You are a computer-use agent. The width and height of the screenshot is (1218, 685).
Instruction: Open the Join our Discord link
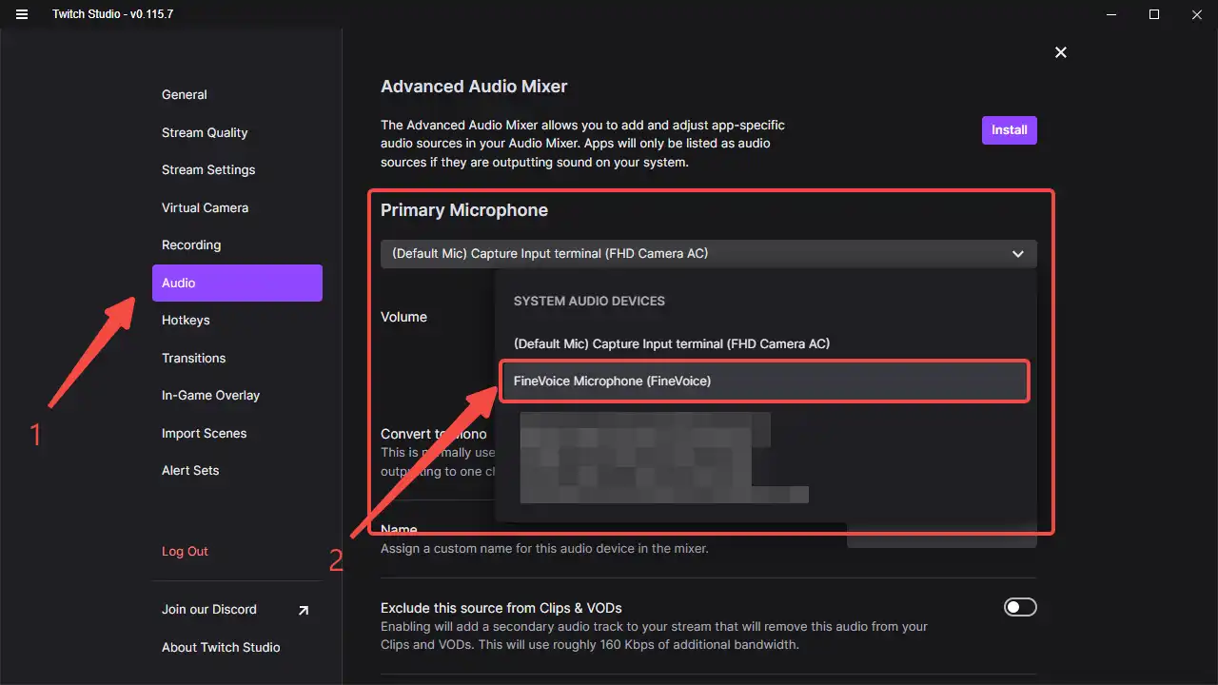(209, 610)
